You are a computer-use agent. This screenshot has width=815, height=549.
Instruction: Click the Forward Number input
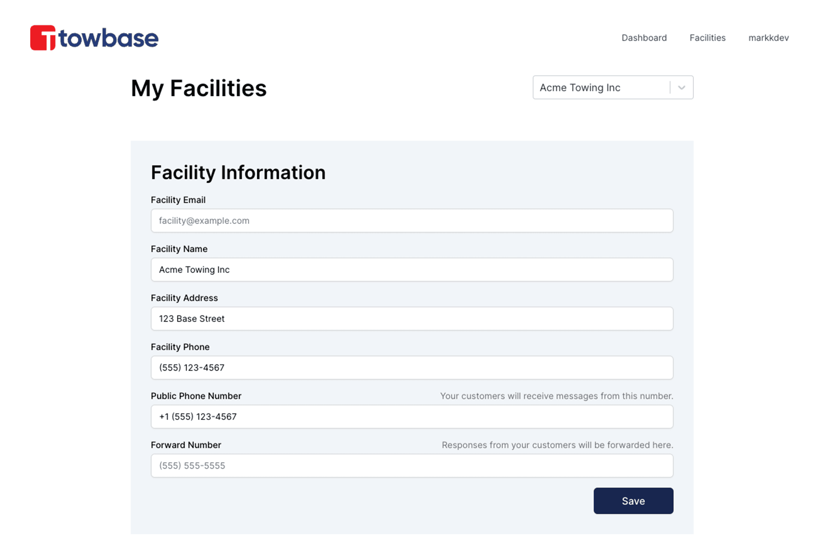click(412, 466)
